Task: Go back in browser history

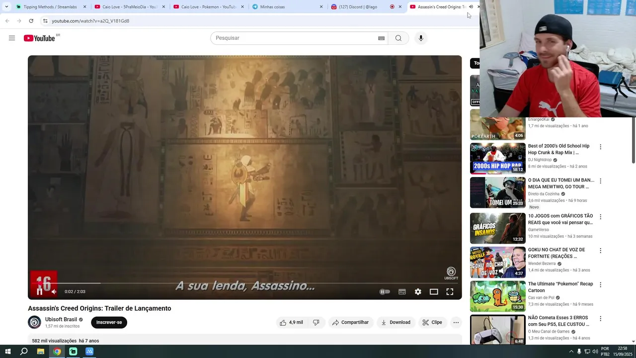Action: pos(7,21)
